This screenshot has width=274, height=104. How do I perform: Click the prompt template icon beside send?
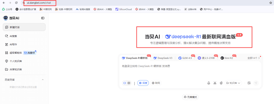pyautogui.click(x=249, y=83)
